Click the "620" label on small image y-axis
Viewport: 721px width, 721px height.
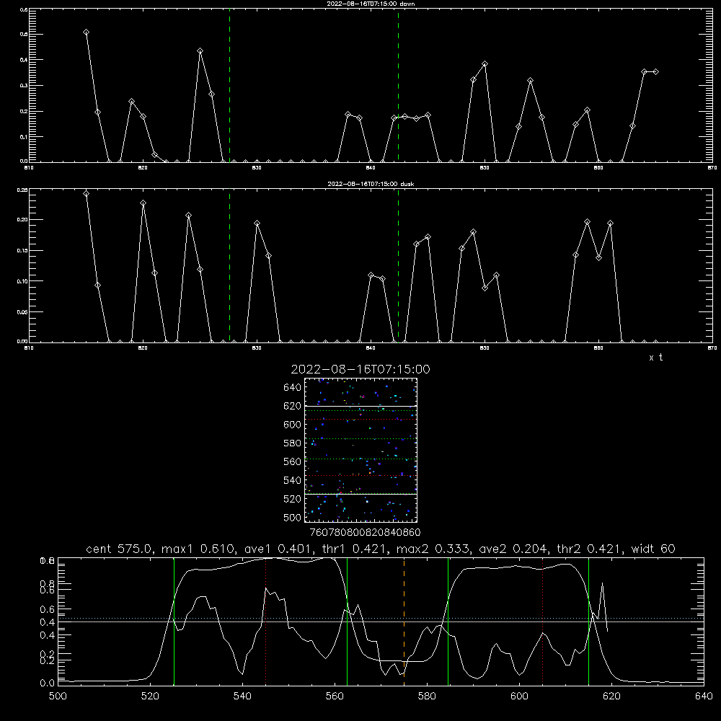click(x=293, y=406)
